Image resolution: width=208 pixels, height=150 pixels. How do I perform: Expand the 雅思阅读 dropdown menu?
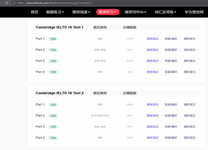[81, 12]
